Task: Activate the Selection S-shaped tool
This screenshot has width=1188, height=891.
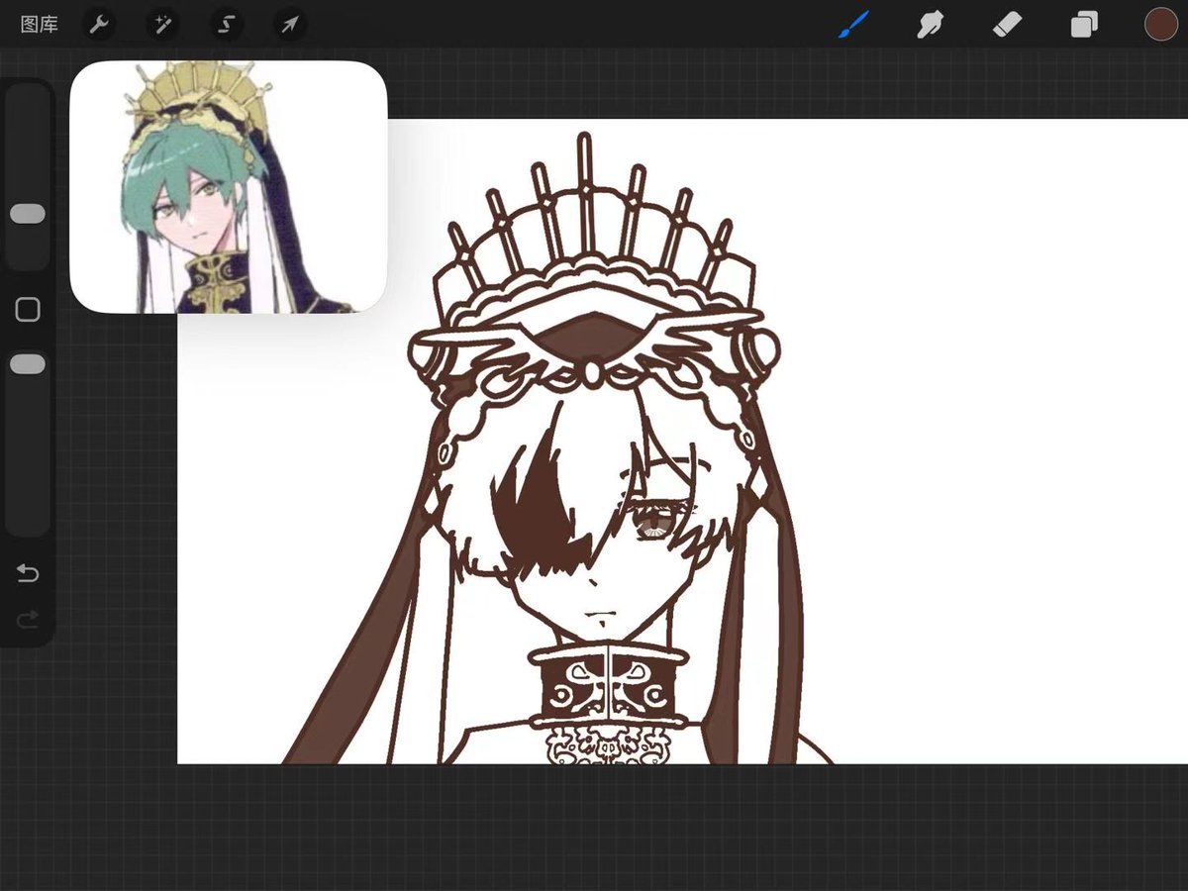Action: coord(226,25)
